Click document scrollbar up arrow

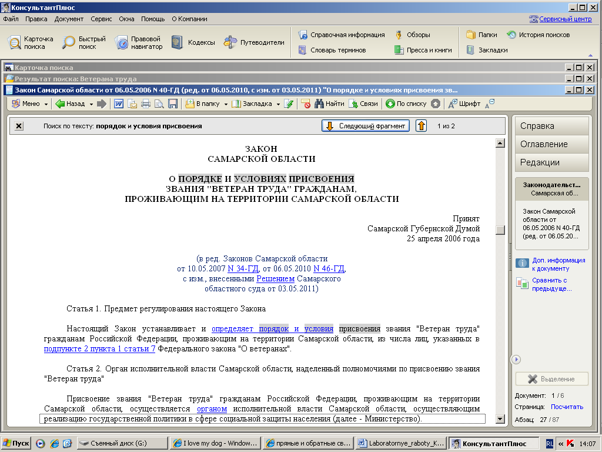(500, 144)
